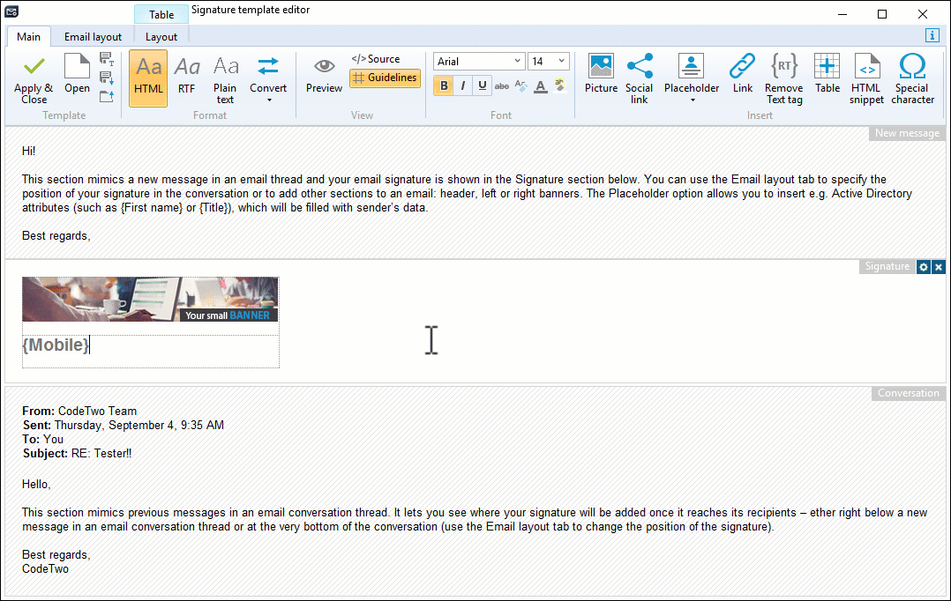
Task: Click the Apply & Close checkmark button
Action: 34,78
